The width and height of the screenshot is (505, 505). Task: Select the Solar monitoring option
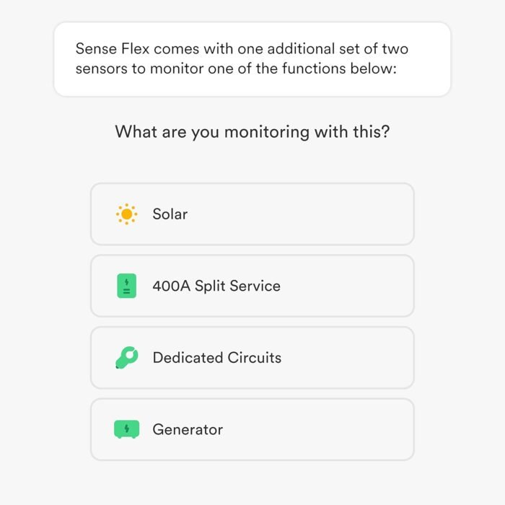[x=252, y=214]
